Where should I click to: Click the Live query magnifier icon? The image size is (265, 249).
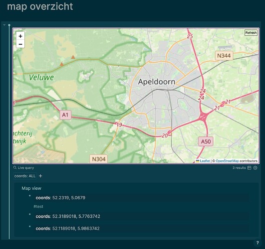(15, 167)
